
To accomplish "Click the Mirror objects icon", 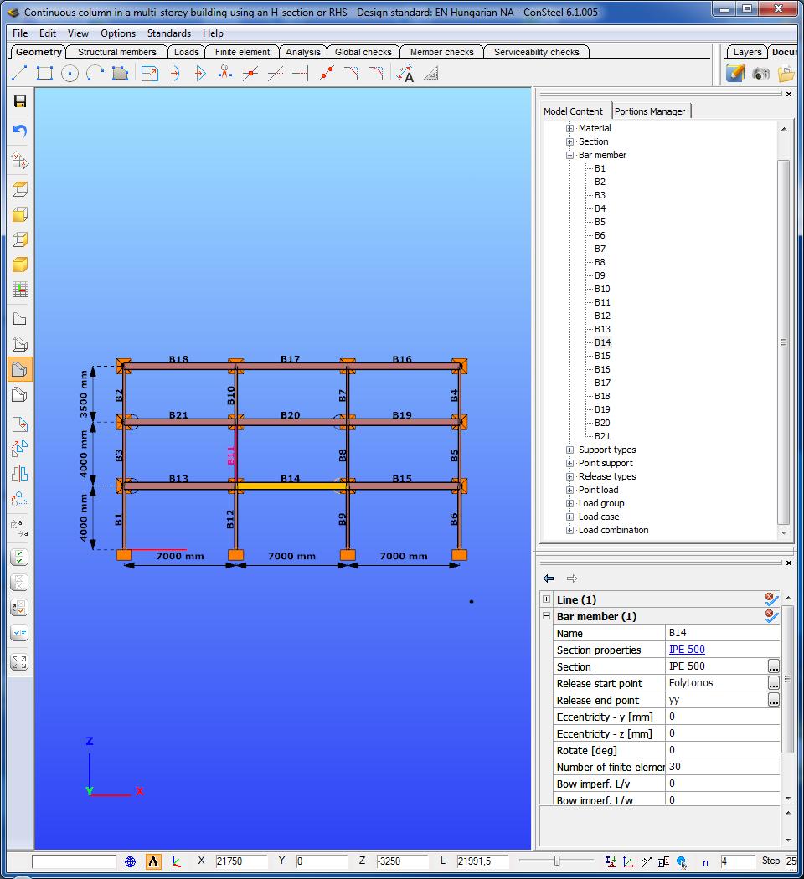I will 19,474.
